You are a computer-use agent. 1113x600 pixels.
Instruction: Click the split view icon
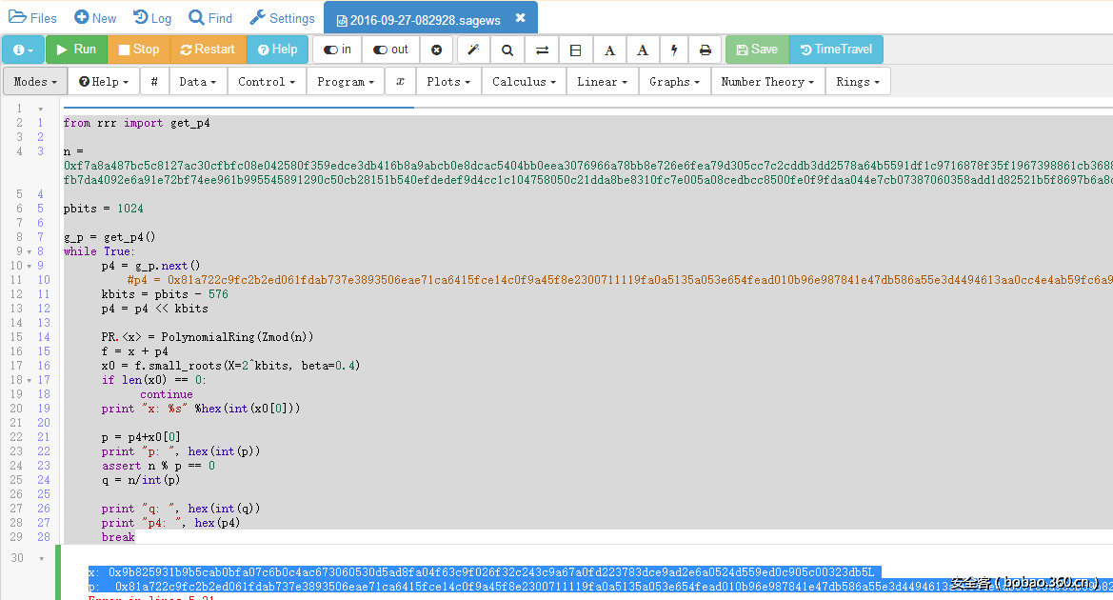(575, 50)
